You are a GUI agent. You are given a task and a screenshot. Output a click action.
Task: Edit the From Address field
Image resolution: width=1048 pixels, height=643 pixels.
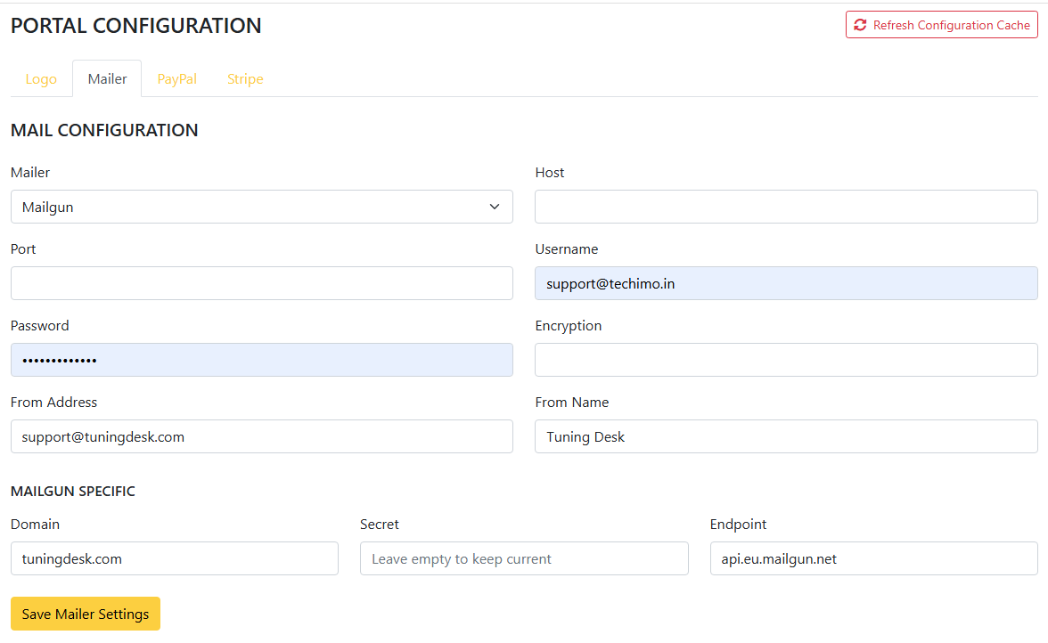(x=262, y=436)
